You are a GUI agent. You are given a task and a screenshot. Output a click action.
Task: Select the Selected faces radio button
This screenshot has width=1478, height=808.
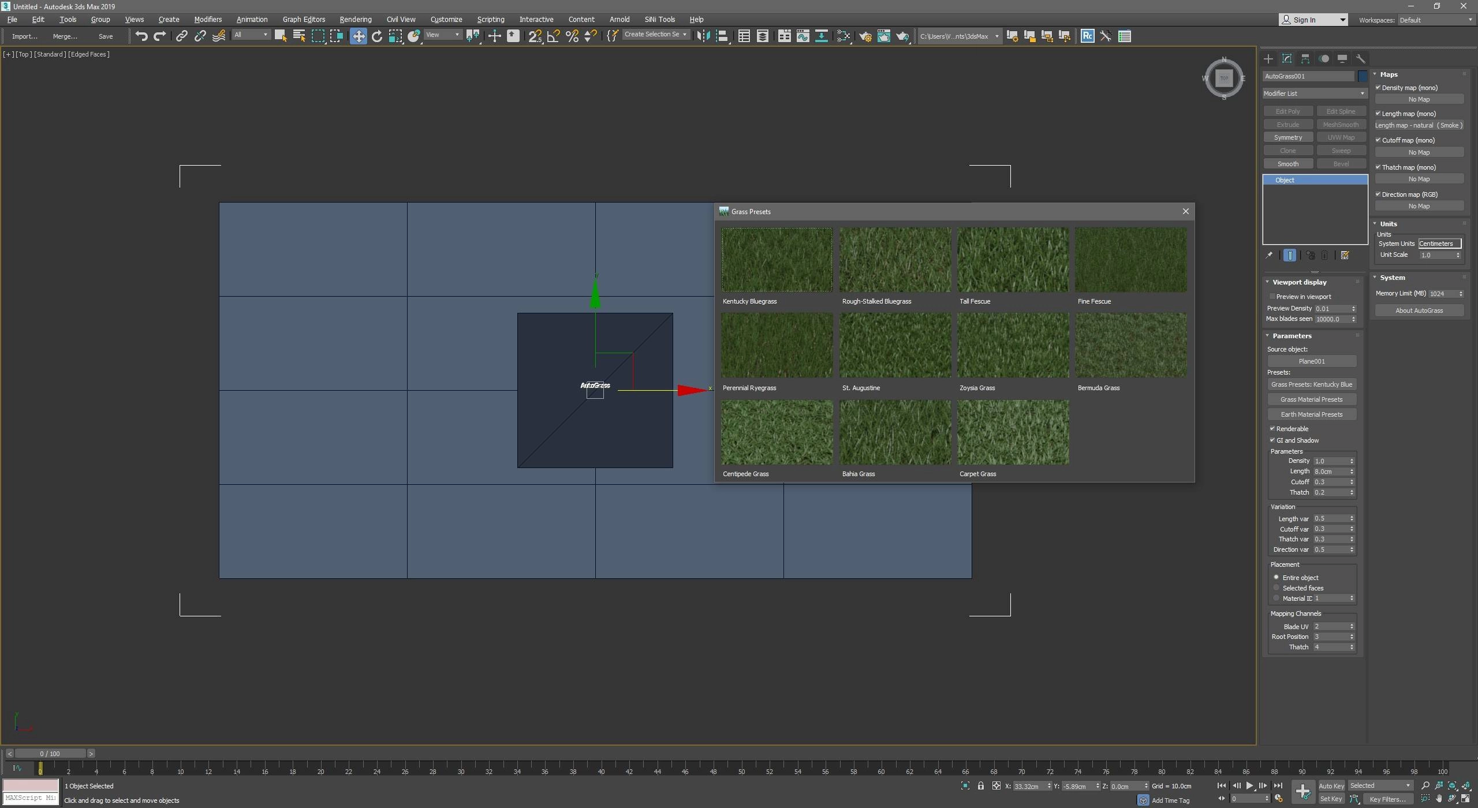(x=1277, y=588)
